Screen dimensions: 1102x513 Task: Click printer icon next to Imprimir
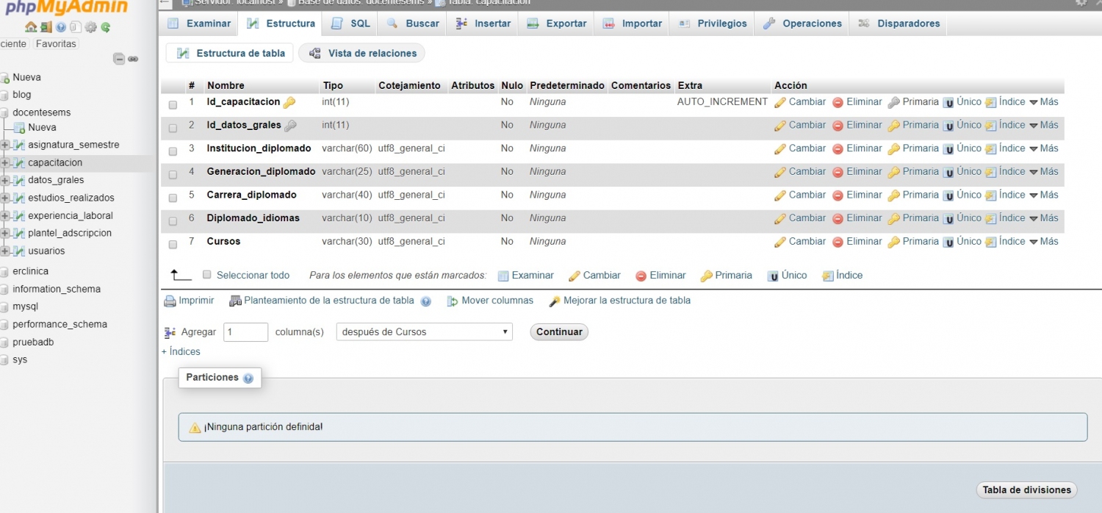click(x=170, y=301)
